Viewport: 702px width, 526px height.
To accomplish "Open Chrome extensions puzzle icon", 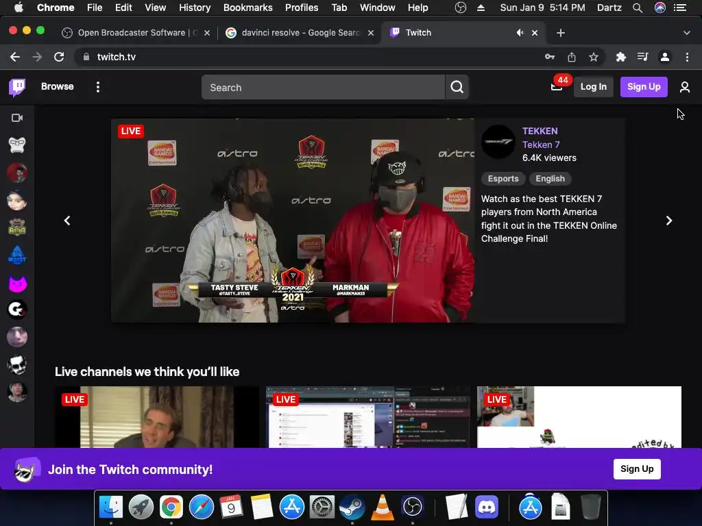I will pos(620,57).
